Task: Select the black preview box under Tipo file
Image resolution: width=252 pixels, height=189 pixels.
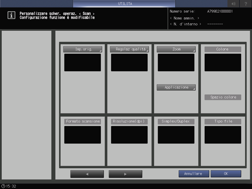Action: coord(223,135)
